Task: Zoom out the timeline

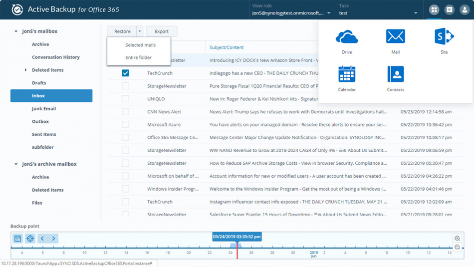Action: (x=458, y=248)
